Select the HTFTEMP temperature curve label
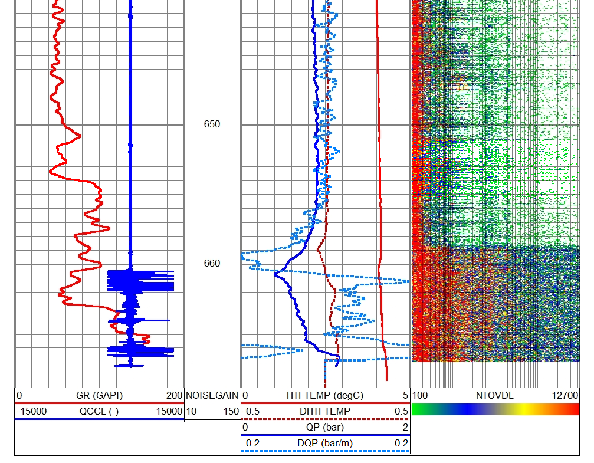Screen dimensions: 594x463 [324, 394]
